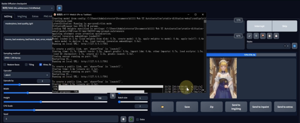The height and width of the screenshot is (123, 300).
Task: Adjust the Height slider
Action: [x=55, y=102]
